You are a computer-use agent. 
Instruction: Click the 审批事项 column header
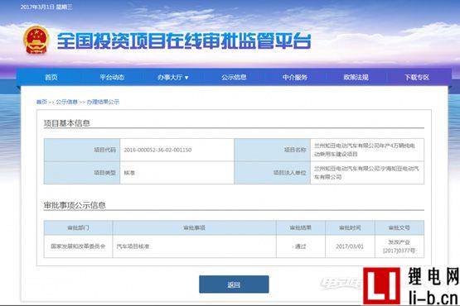pyautogui.click(x=194, y=227)
